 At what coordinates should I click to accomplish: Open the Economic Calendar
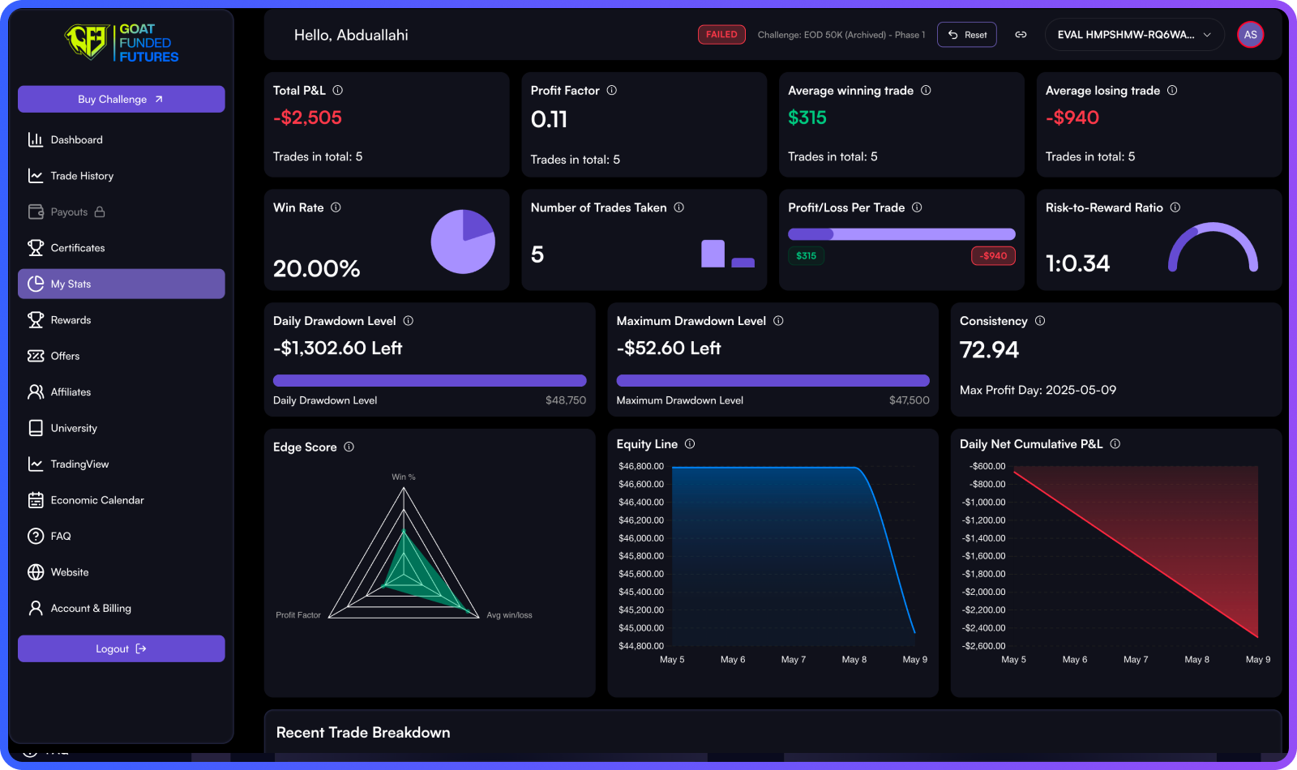pos(97,500)
